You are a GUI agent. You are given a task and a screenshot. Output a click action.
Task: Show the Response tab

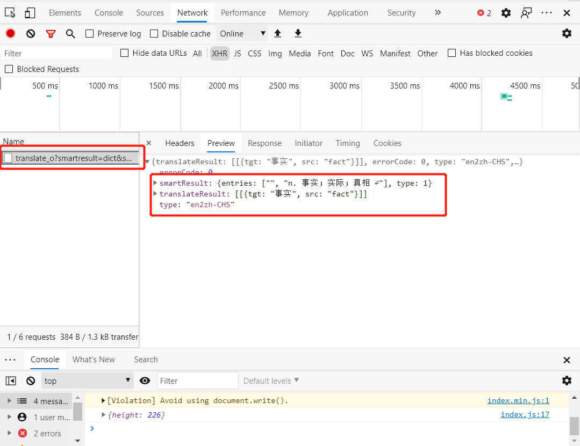pyautogui.click(x=264, y=143)
